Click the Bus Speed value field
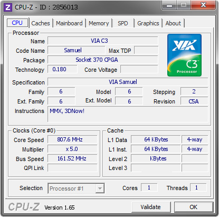 [72, 158]
